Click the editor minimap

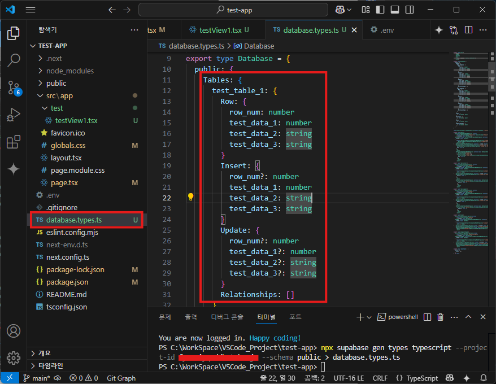(x=471, y=152)
